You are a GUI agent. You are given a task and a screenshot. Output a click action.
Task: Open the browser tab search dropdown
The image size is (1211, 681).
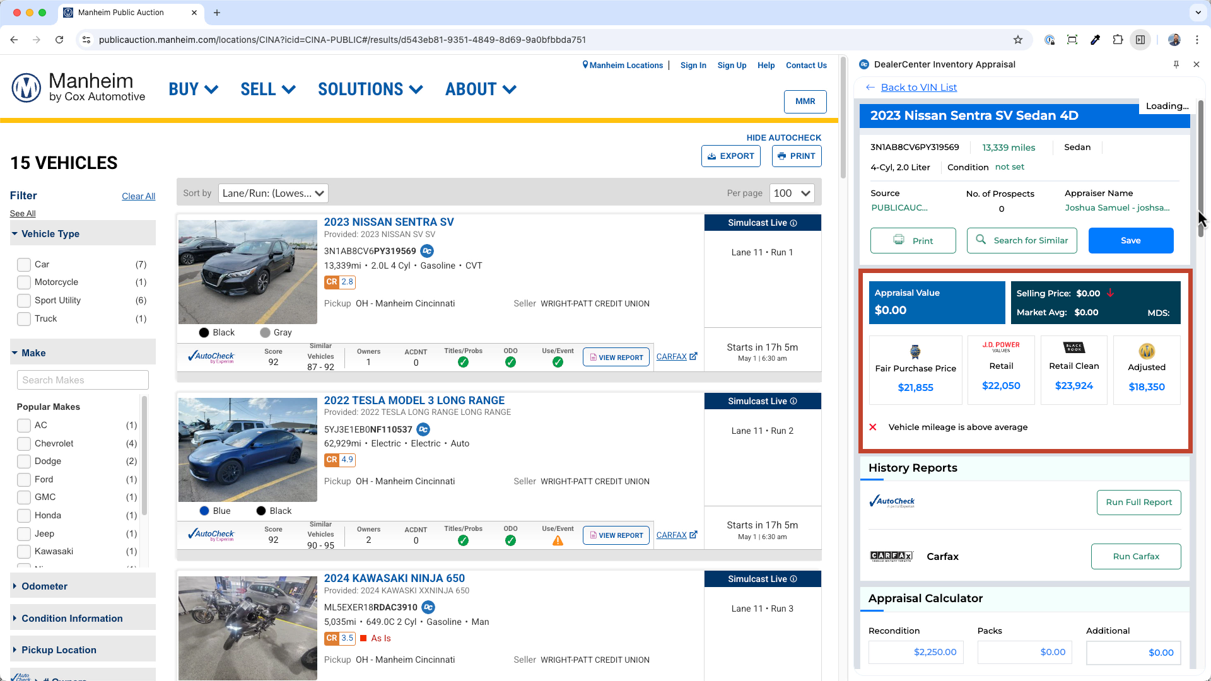click(1198, 13)
